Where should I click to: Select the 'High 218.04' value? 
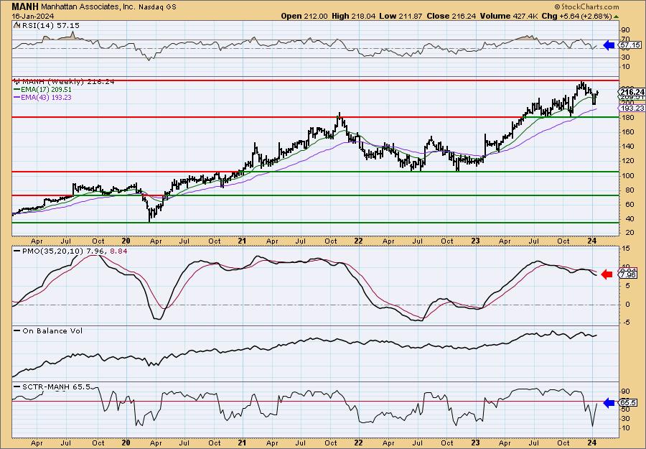[353, 16]
